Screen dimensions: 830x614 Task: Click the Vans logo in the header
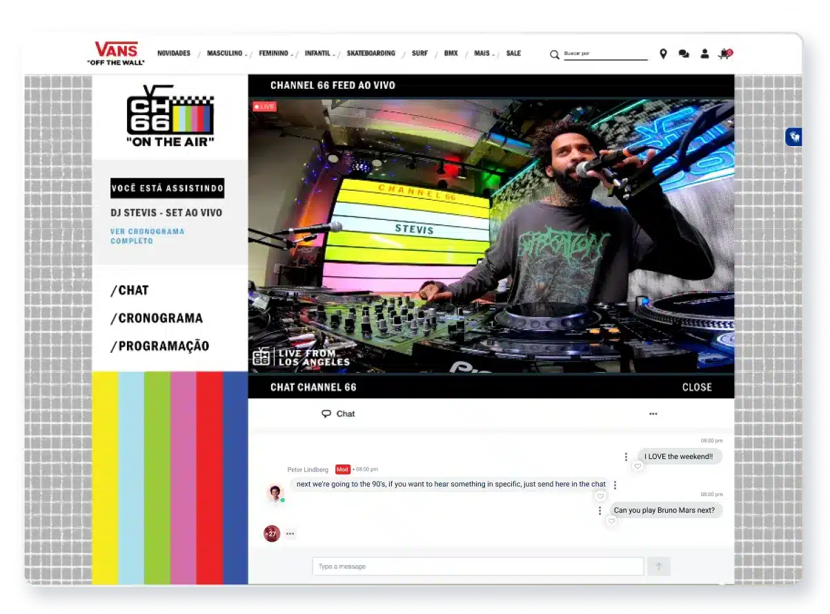pyautogui.click(x=116, y=53)
